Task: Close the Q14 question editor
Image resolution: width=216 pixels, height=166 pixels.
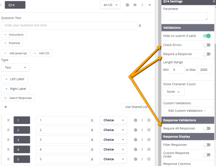Action: pos(150,5)
